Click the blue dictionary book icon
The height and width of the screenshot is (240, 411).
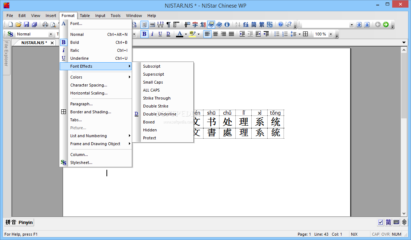[x=219, y=25]
